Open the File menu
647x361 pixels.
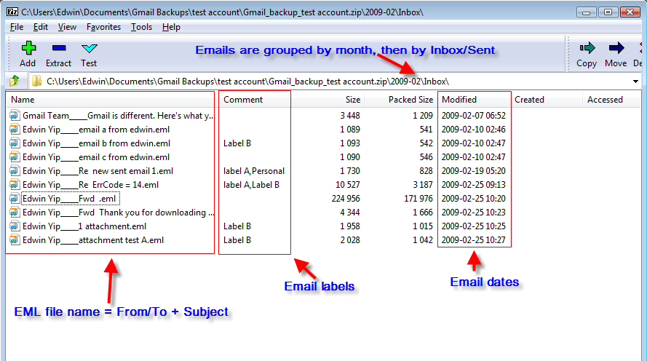coord(17,27)
